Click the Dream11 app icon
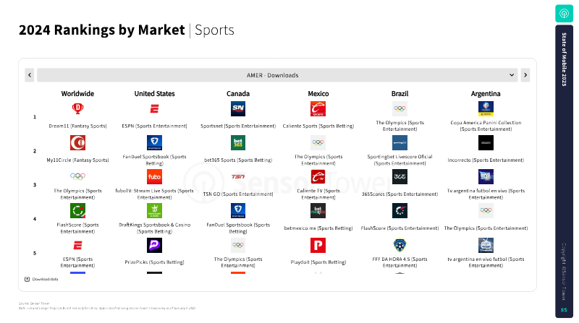Screen dimensions: 579x323 click(77, 109)
